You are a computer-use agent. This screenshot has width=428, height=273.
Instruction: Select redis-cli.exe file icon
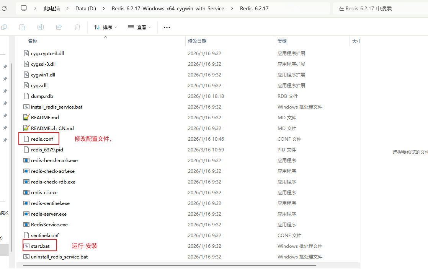tap(26, 192)
